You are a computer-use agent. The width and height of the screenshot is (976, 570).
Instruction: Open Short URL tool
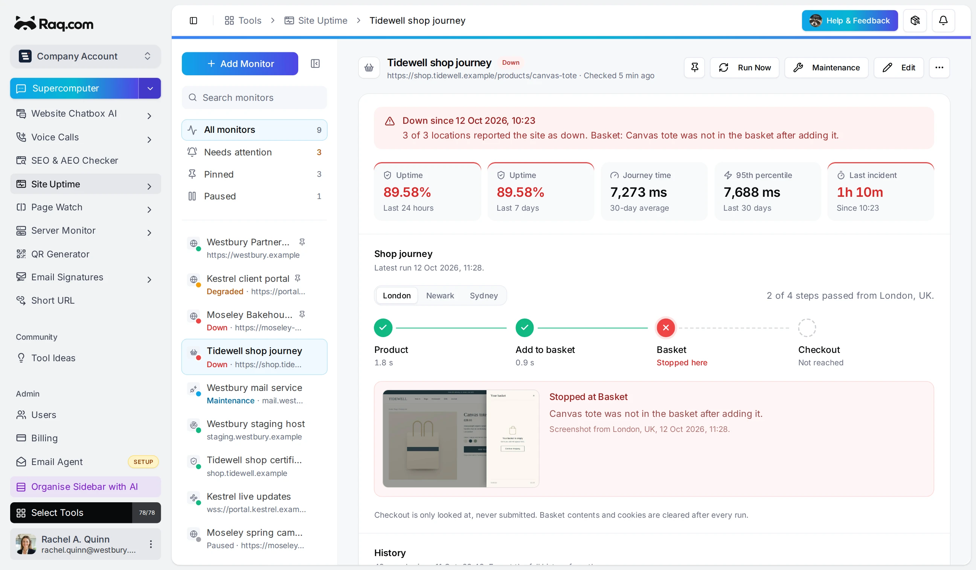pyautogui.click(x=85, y=300)
